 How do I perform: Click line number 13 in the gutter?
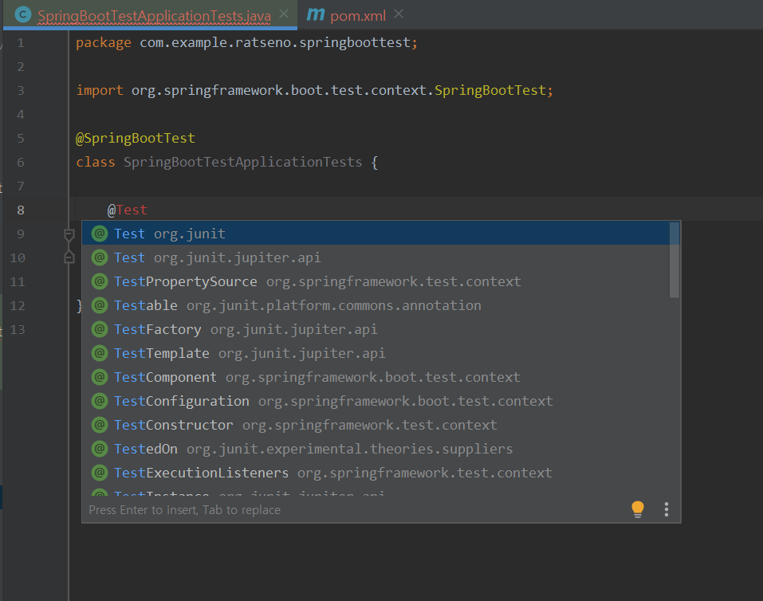[x=18, y=330]
